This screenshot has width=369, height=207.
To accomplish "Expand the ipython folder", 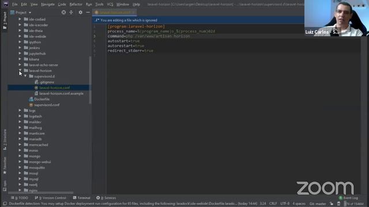I will pos(20,42).
